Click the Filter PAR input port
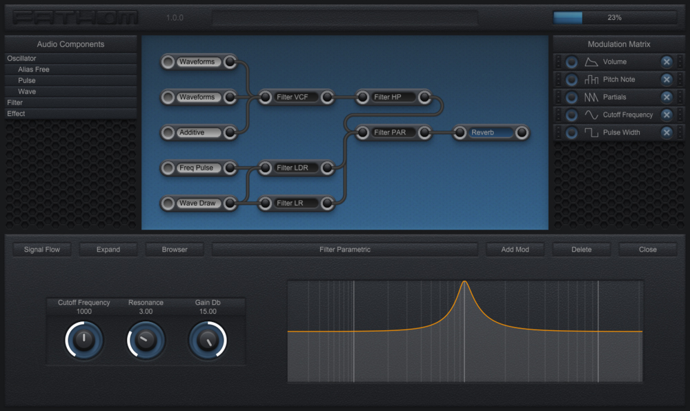The width and height of the screenshot is (690, 411). 362,132
